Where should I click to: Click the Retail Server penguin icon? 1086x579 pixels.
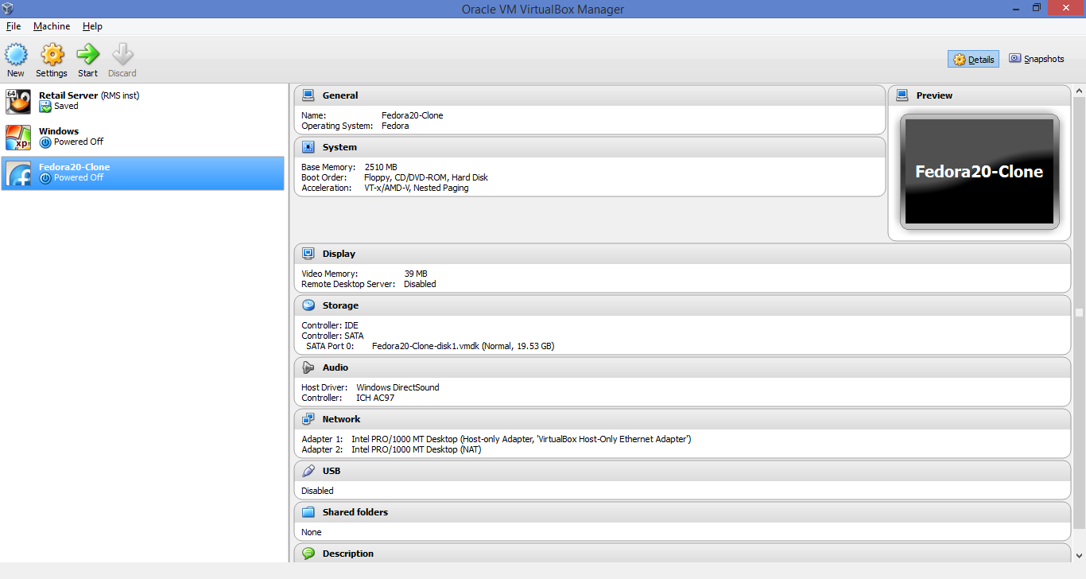tap(18, 101)
